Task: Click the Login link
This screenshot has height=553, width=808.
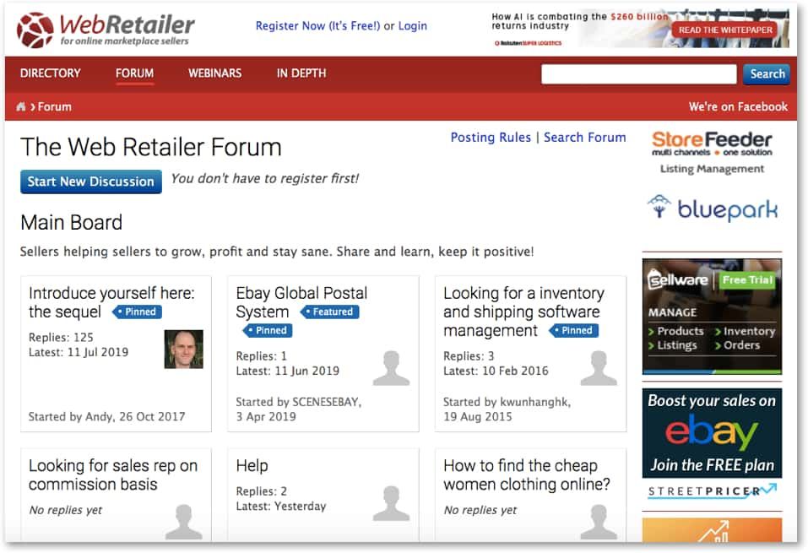Action: pos(413,26)
